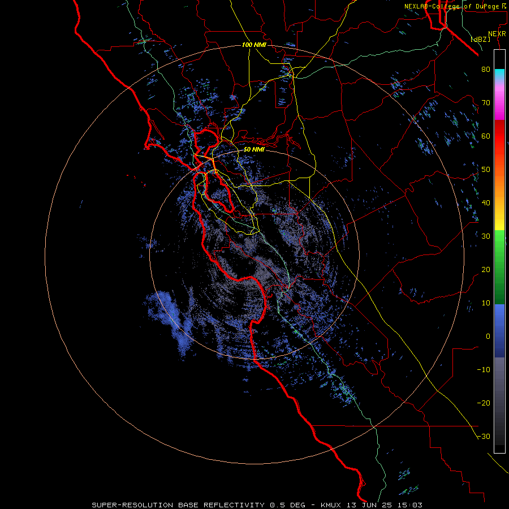The width and height of the screenshot is (509, 509).
Task: Select the "-20" value on the dBZ scale
Action: point(484,403)
